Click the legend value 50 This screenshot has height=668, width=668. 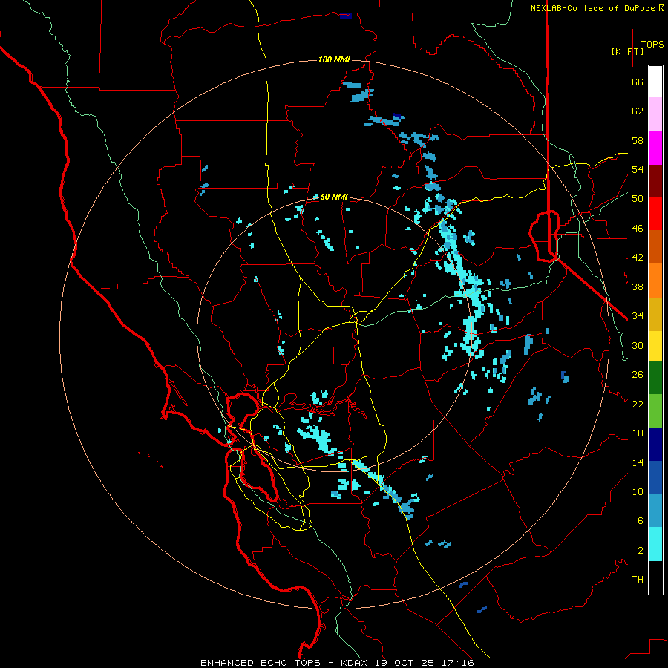click(638, 198)
